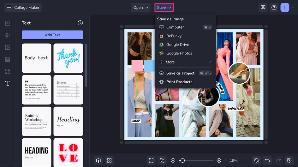The width and height of the screenshot is (298, 167).
Task: Expand the account menu chevron beside the avatar
Action: [x=293, y=8]
